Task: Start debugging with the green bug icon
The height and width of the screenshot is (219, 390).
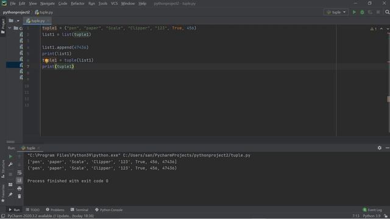Action: click(x=362, y=12)
